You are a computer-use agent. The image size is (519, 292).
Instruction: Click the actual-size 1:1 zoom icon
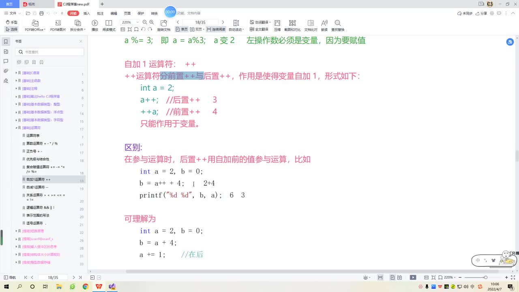coord(122,29)
